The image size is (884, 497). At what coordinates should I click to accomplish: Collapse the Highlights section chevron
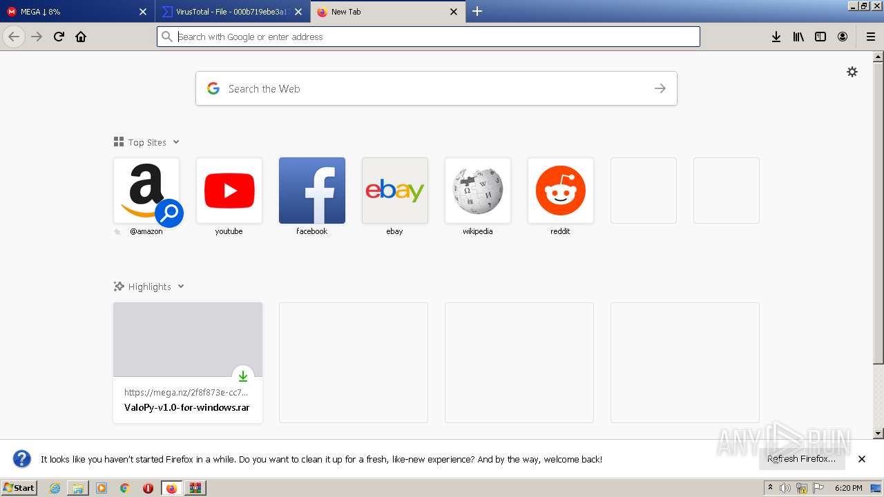[181, 286]
